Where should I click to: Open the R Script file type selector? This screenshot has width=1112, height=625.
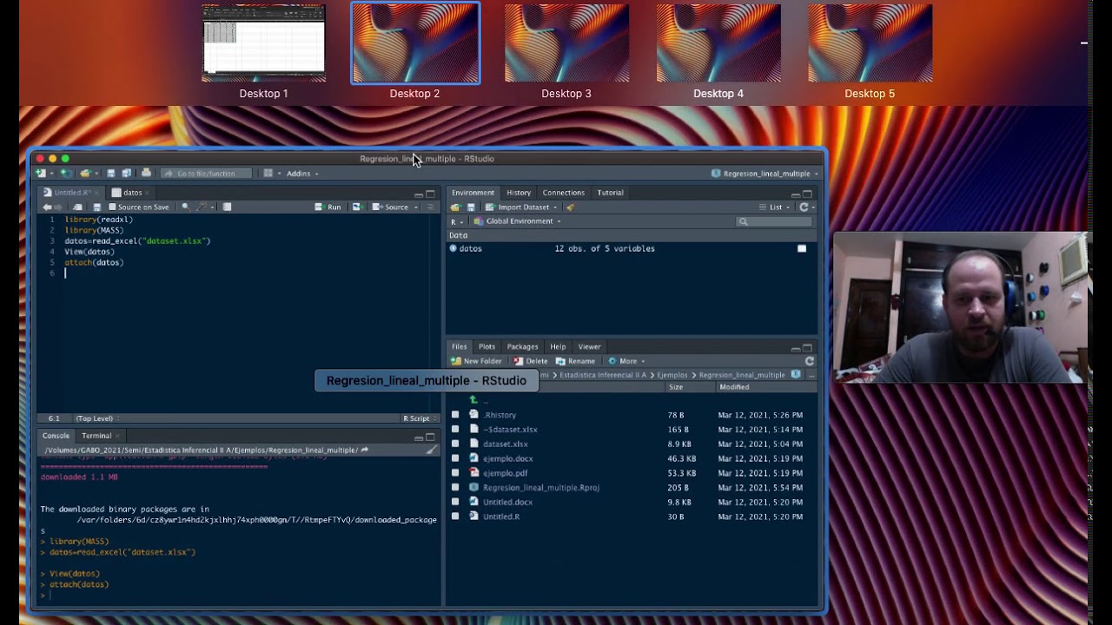coord(418,418)
